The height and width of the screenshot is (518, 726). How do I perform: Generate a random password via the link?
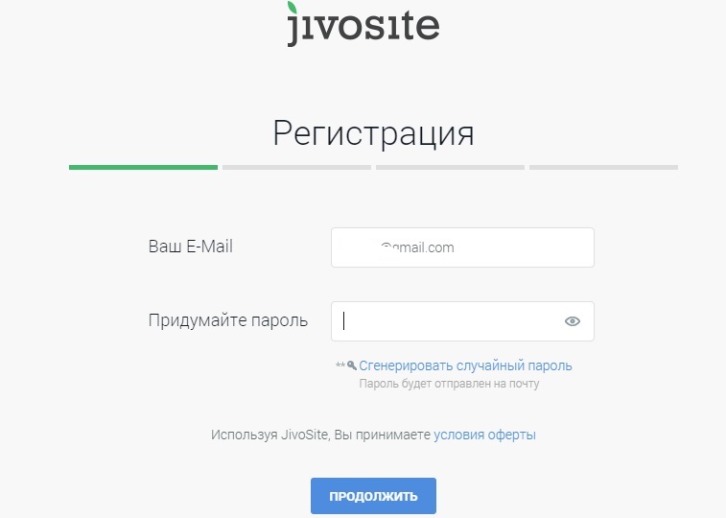465,365
